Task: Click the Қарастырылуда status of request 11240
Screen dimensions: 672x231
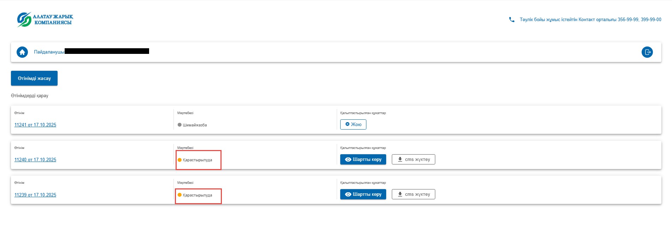Action: (198, 160)
